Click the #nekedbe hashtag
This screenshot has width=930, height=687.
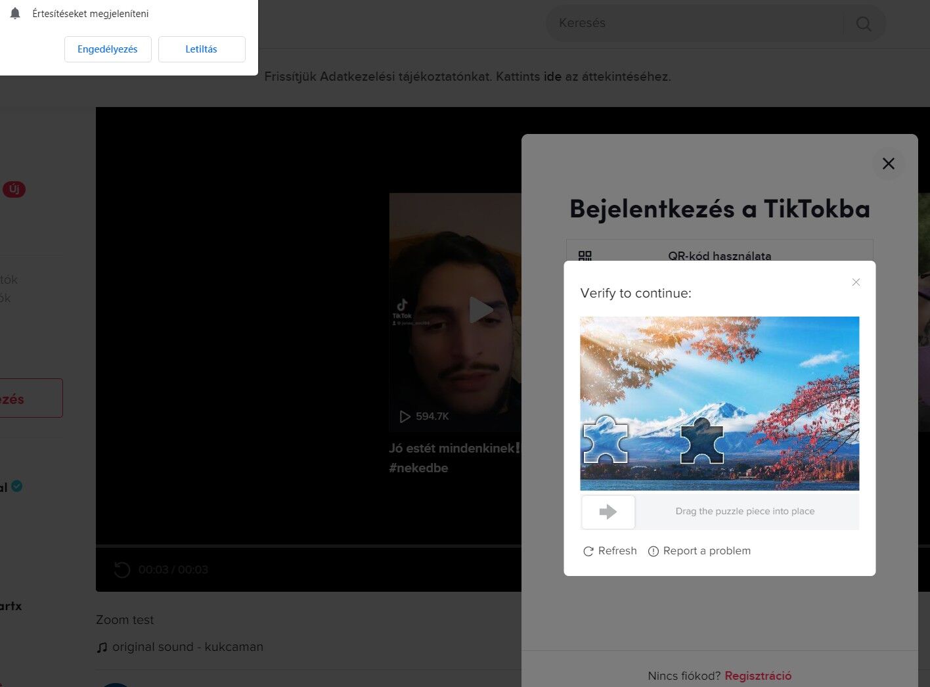(x=418, y=468)
